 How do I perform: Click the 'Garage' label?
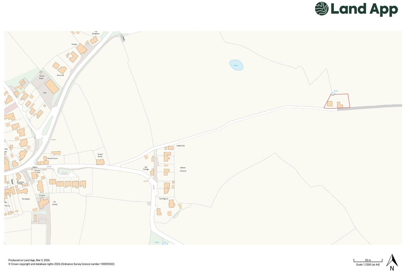[x=74, y=44]
